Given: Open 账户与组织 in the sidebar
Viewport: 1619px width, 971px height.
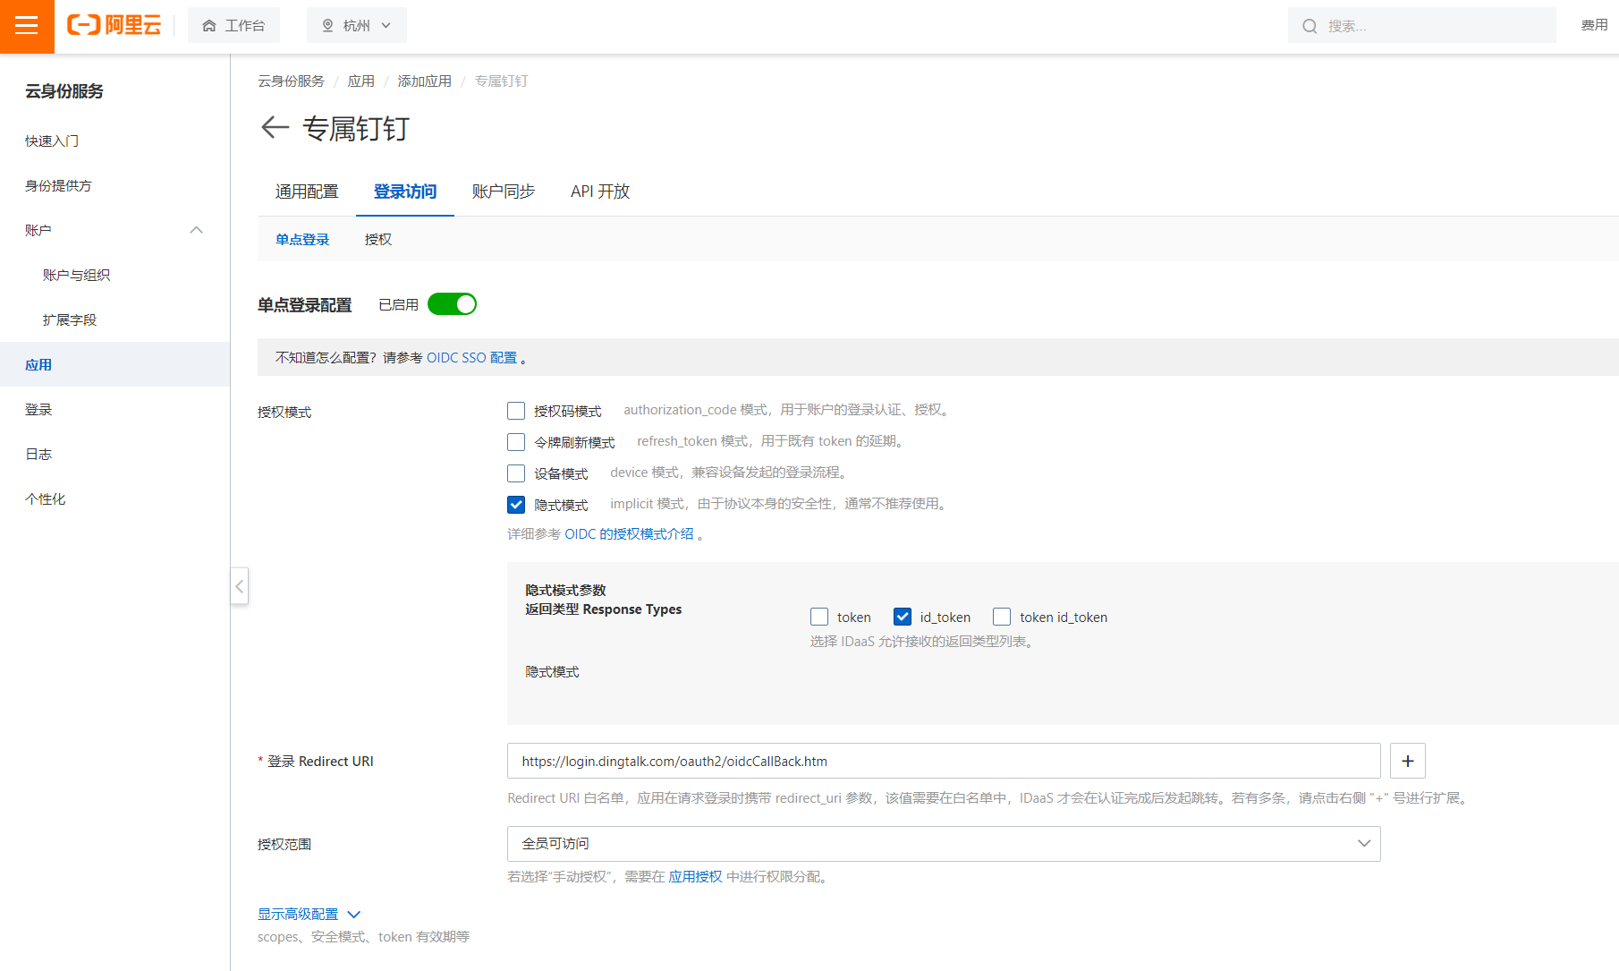Looking at the screenshot, I should point(76,276).
